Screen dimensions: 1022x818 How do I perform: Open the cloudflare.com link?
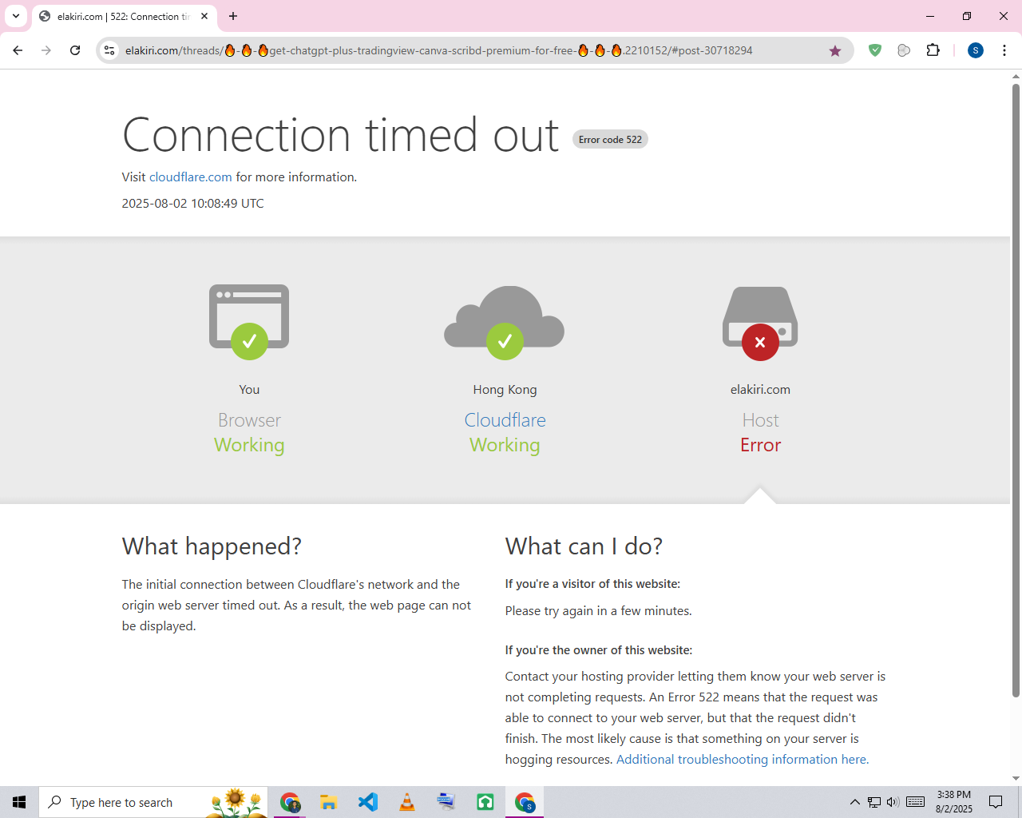[x=191, y=177]
